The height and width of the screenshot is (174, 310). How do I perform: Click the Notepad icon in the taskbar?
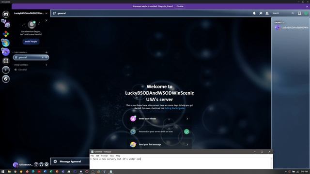pyautogui.click(x=111, y=172)
